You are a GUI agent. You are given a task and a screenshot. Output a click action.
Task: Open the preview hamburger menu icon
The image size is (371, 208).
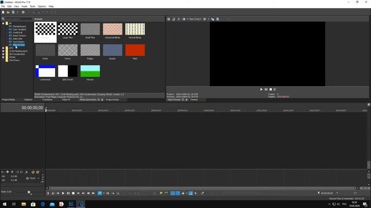[275, 90]
